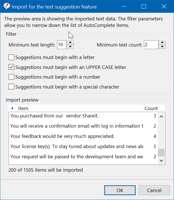Viewport: 174px width, 200px height.
Task: Sort preview by the Item column header
Action: pos(76,108)
